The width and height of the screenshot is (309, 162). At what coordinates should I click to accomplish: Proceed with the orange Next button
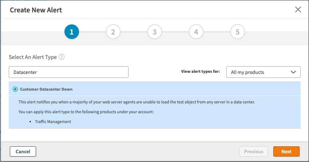pos(286,151)
